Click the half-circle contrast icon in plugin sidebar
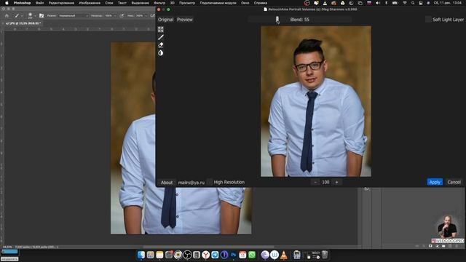Screen dimensions: 466x262 [161, 53]
